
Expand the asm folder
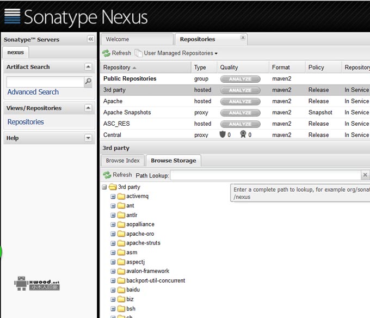113,253
